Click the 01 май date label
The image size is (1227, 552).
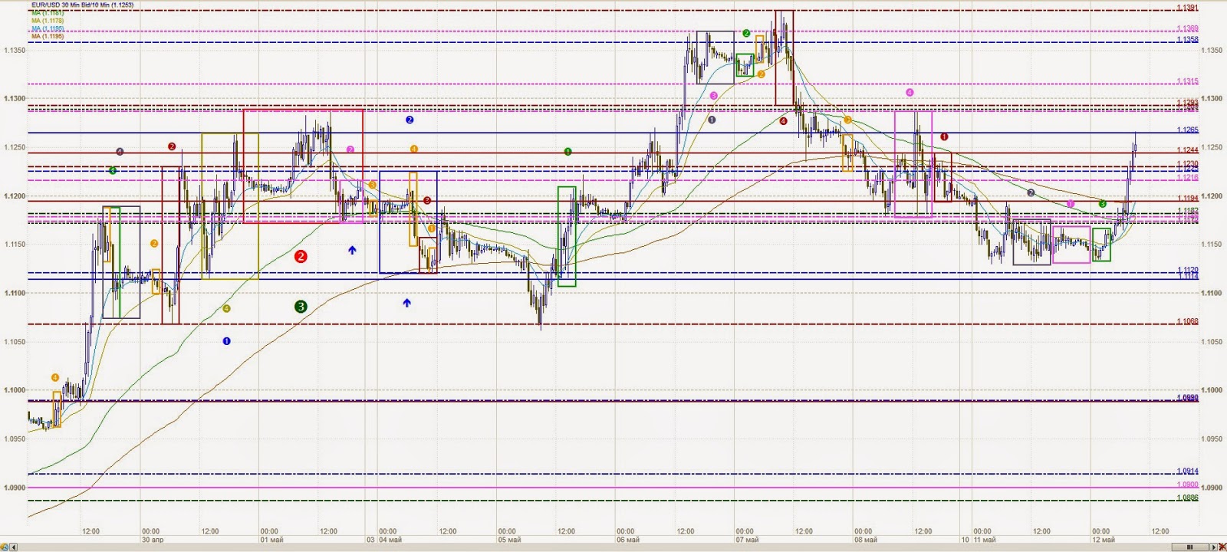click(x=271, y=540)
